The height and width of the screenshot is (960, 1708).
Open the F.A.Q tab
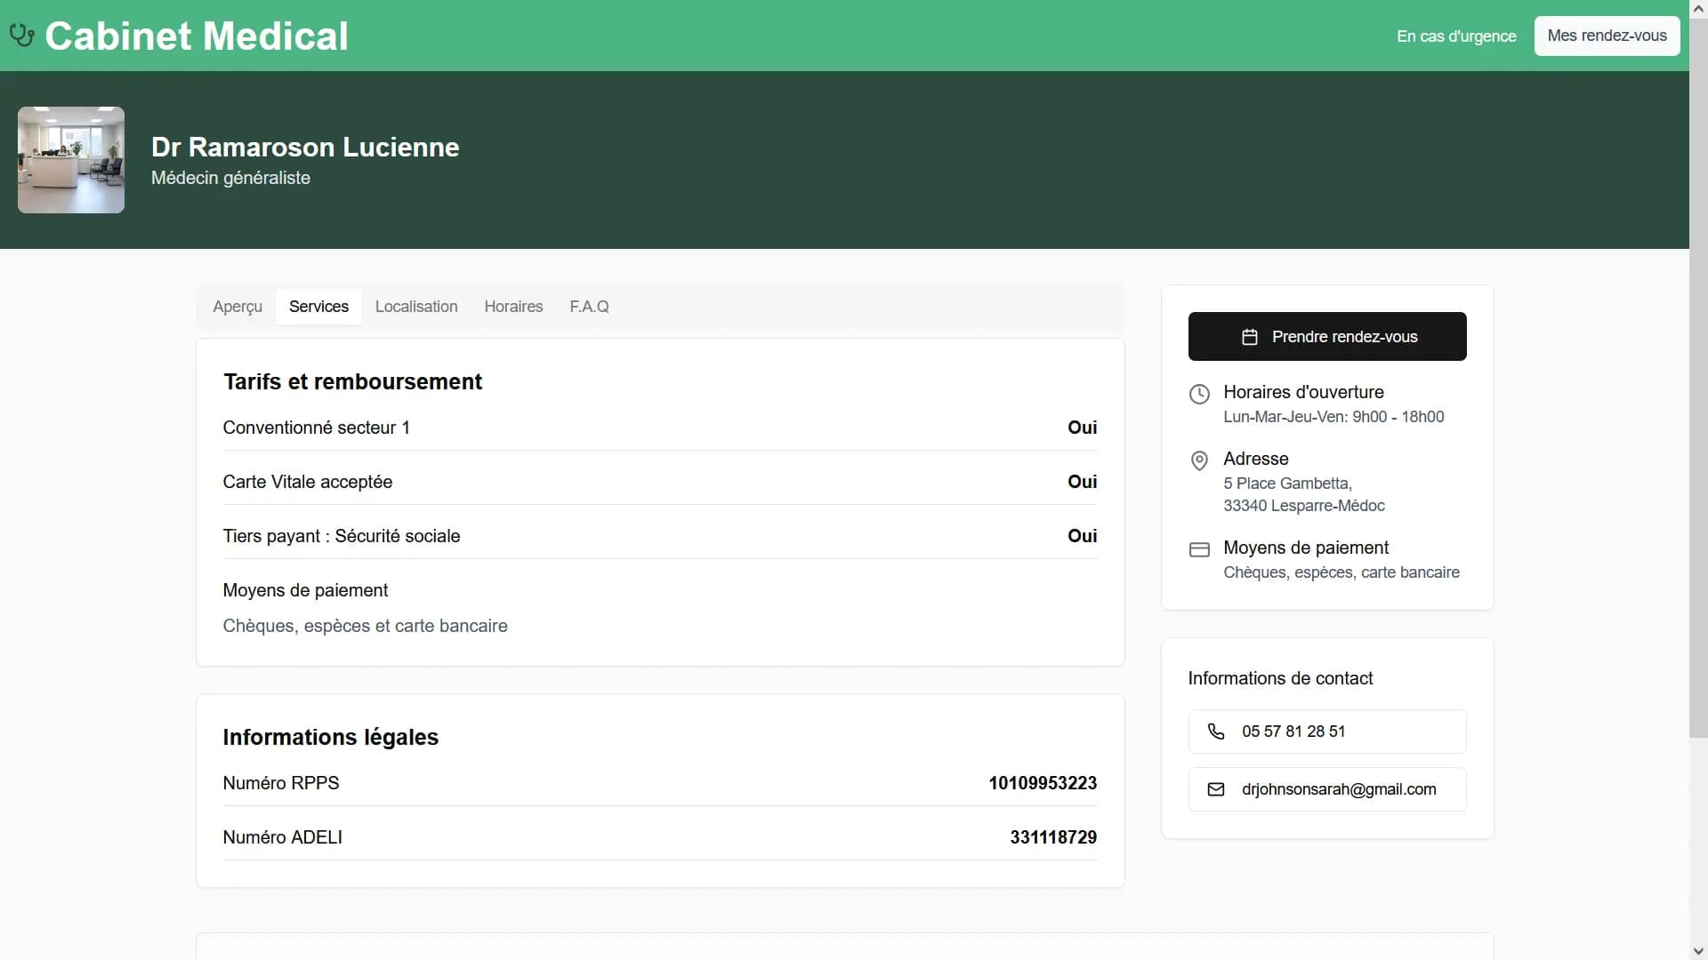[589, 307]
